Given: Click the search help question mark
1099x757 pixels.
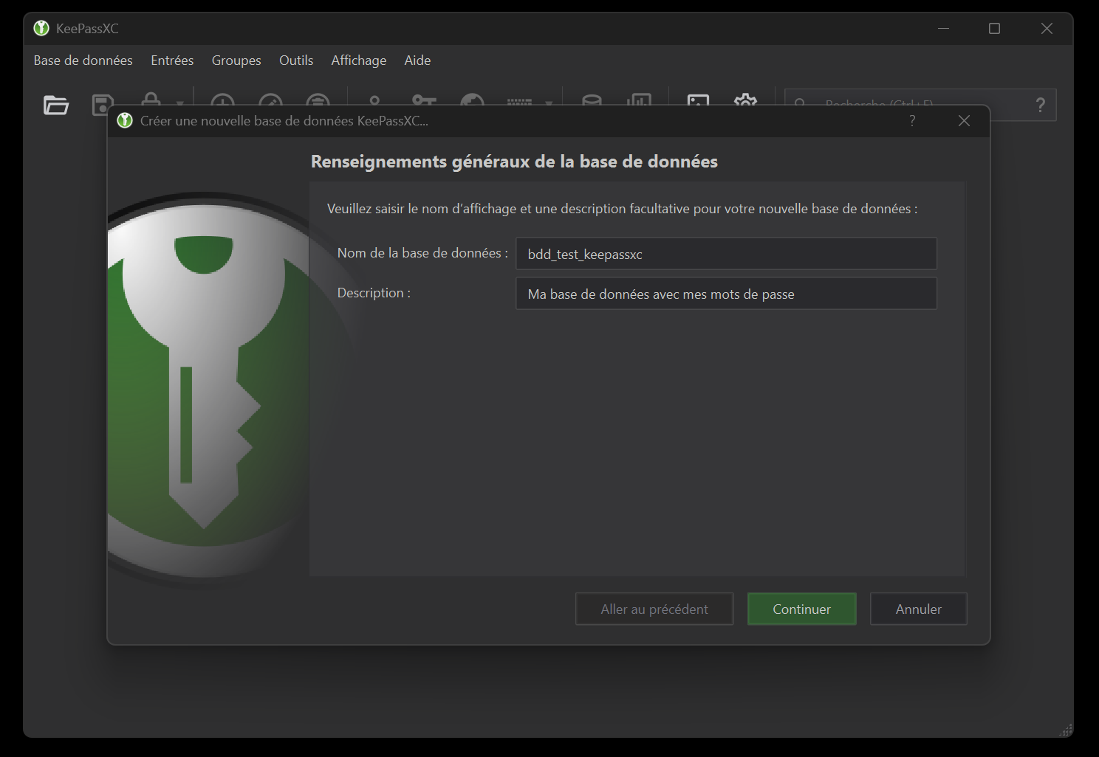Looking at the screenshot, I should 1041,105.
